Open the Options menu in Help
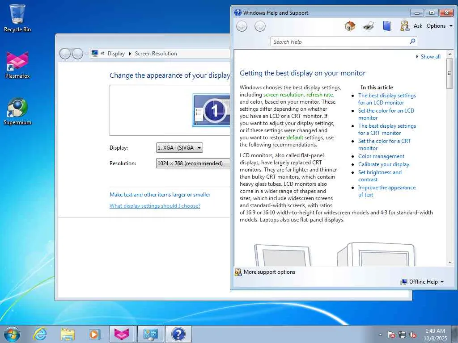This screenshot has width=458, height=343. [x=440, y=26]
